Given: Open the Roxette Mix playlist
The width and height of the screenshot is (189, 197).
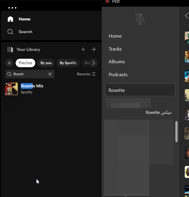Looking at the screenshot, I should click(51, 89).
